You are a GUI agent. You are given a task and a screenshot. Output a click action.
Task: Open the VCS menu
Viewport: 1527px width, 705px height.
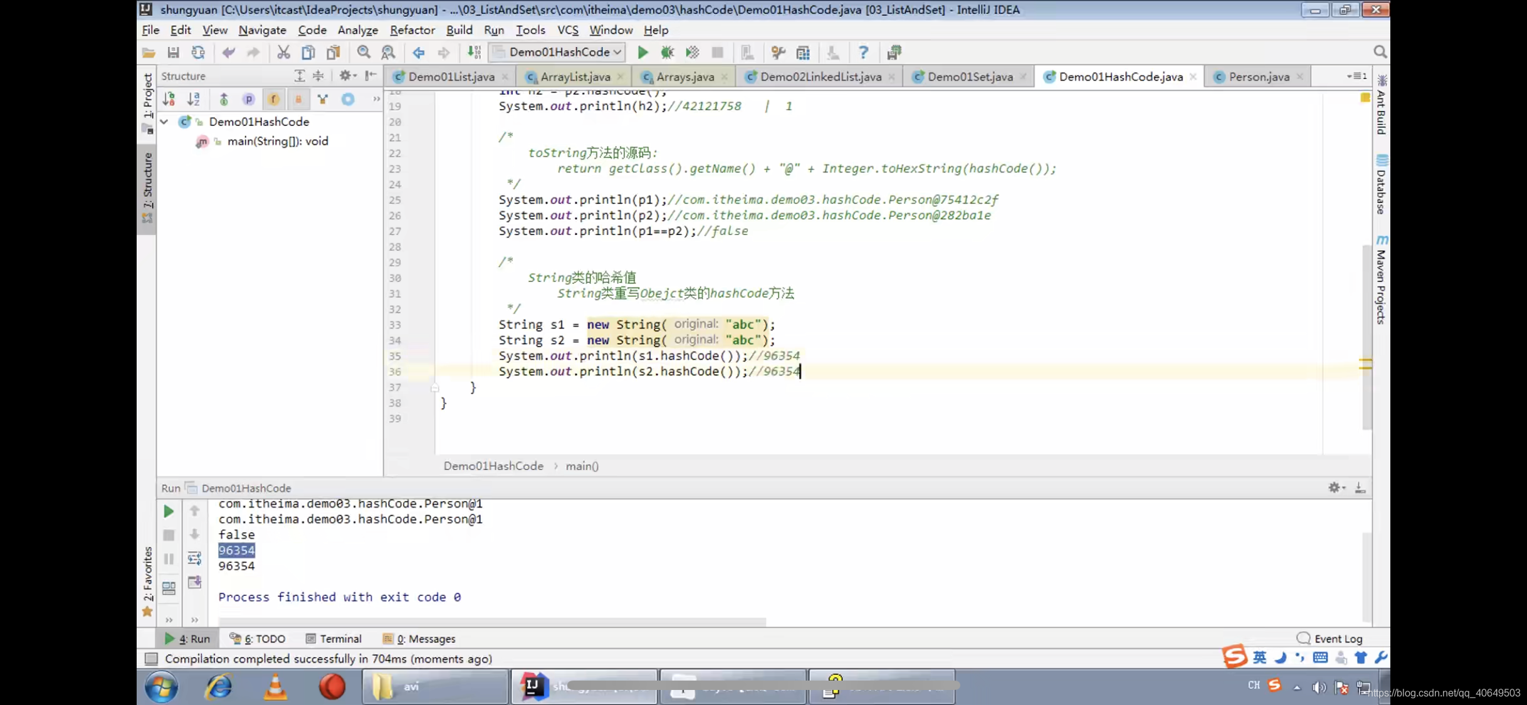(x=567, y=30)
